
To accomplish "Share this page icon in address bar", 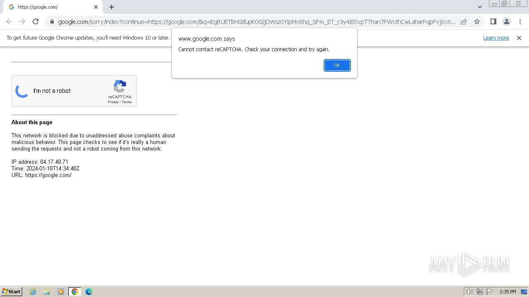I will pyautogui.click(x=464, y=21).
